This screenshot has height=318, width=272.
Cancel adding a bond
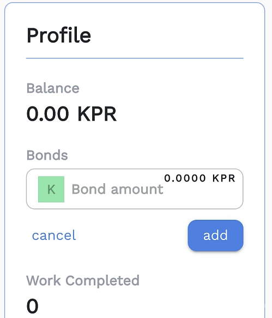pyautogui.click(x=54, y=235)
